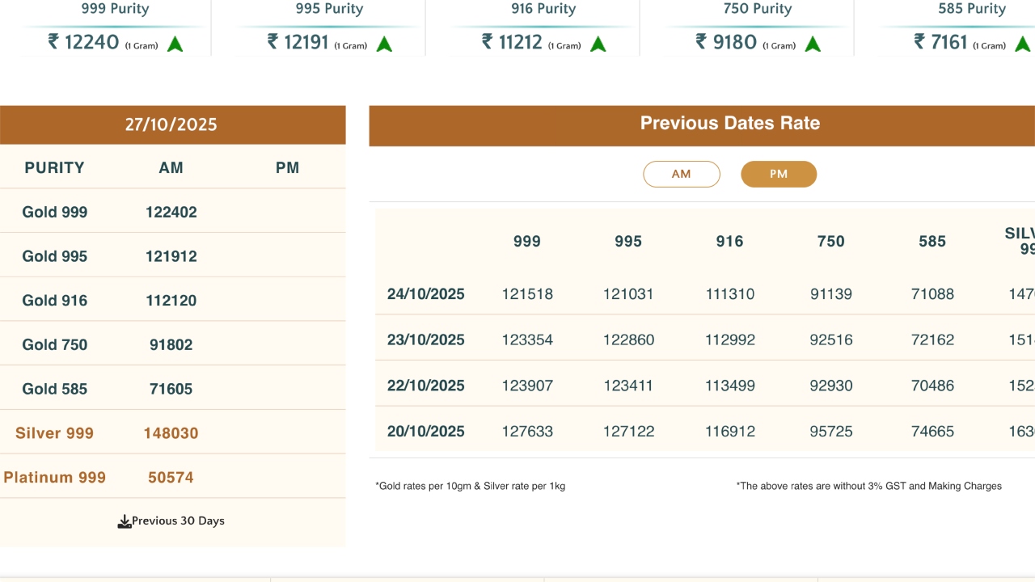Click the Silver 999 row label

click(x=54, y=433)
